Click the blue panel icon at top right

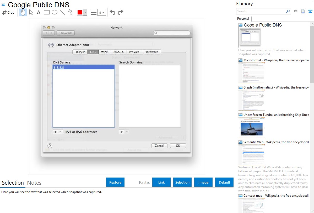(x=310, y=12)
